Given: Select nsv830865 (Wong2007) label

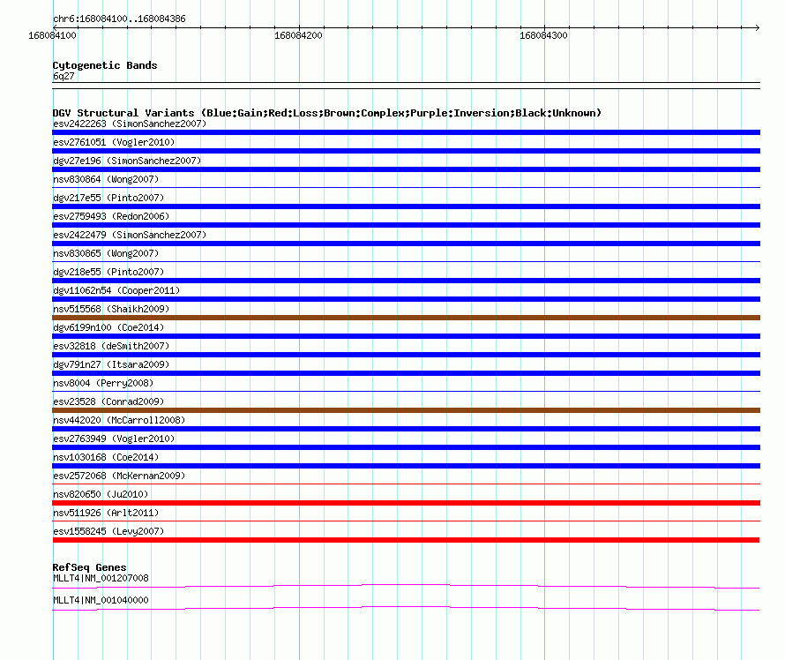Looking at the screenshot, I should tap(106, 253).
